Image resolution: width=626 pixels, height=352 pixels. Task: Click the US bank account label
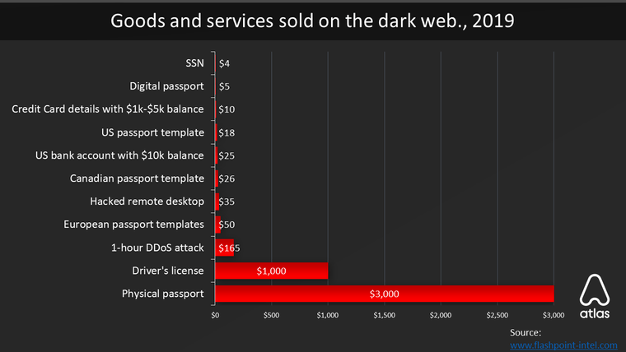[119, 155]
